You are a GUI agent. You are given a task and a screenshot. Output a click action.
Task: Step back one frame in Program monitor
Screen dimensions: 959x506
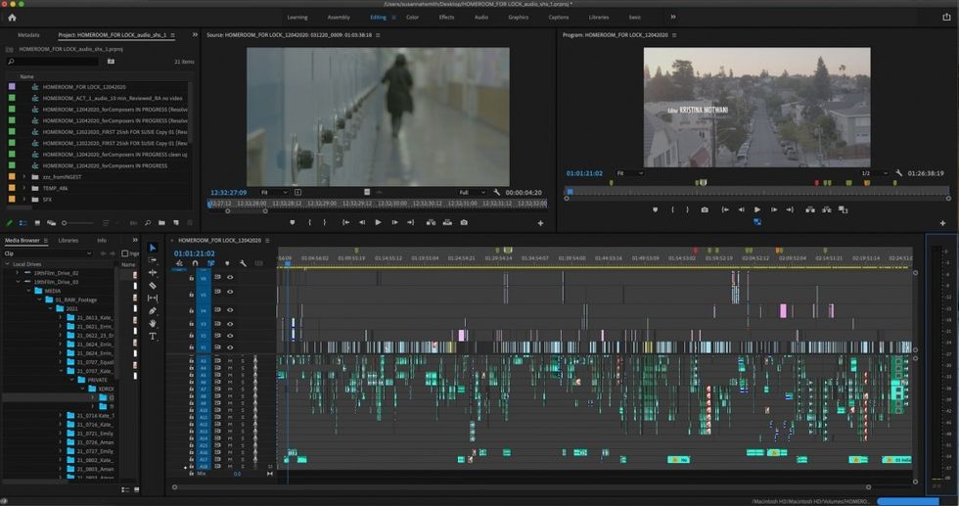point(742,209)
